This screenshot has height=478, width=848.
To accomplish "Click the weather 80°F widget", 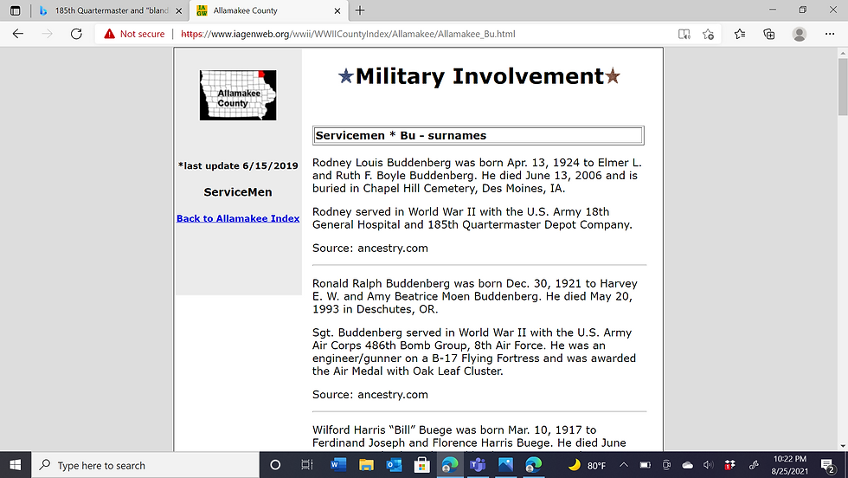I will point(588,465).
